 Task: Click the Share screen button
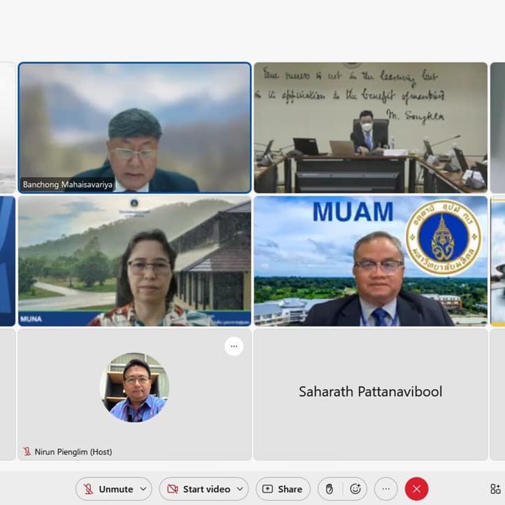[283, 489]
